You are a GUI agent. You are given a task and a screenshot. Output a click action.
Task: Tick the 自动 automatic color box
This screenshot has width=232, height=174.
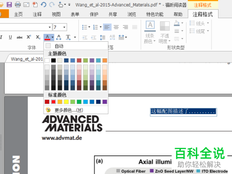(x=48, y=46)
